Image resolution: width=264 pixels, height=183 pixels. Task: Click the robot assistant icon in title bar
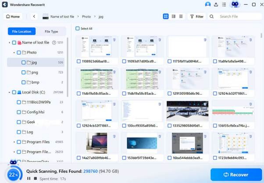[235, 4]
